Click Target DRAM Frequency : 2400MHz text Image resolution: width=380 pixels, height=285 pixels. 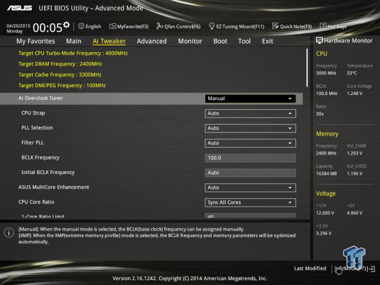pyautogui.click(x=60, y=64)
